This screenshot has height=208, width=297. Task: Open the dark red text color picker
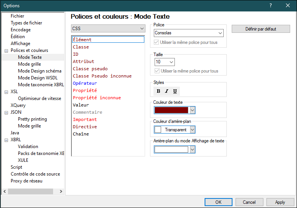pyautogui.click(x=192, y=110)
